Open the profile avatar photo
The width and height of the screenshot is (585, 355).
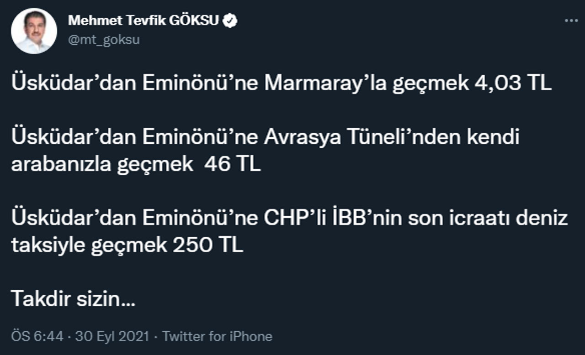[34, 31]
